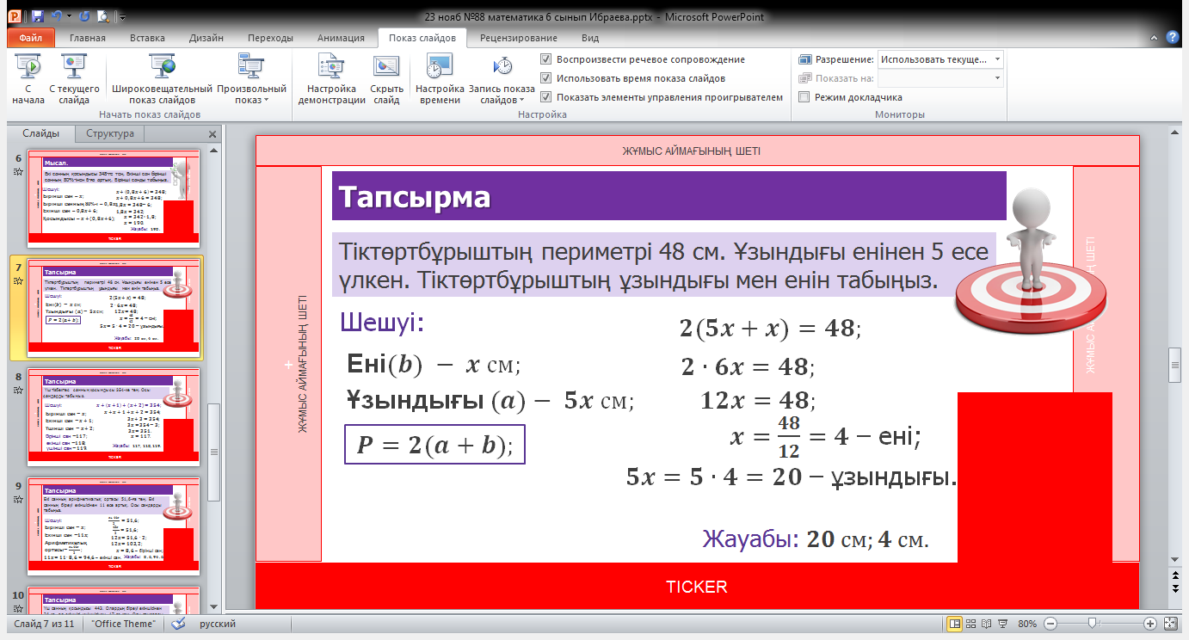Fit slide to current window
The height and width of the screenshot is (640, 1189).
pos(1170,624)
